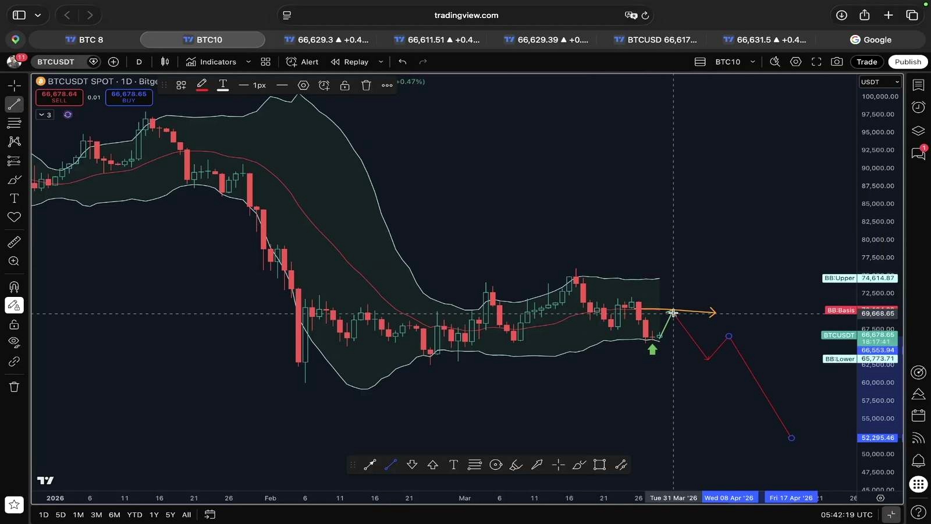
Task: Click the BUY price button
Action: [129, 97]
